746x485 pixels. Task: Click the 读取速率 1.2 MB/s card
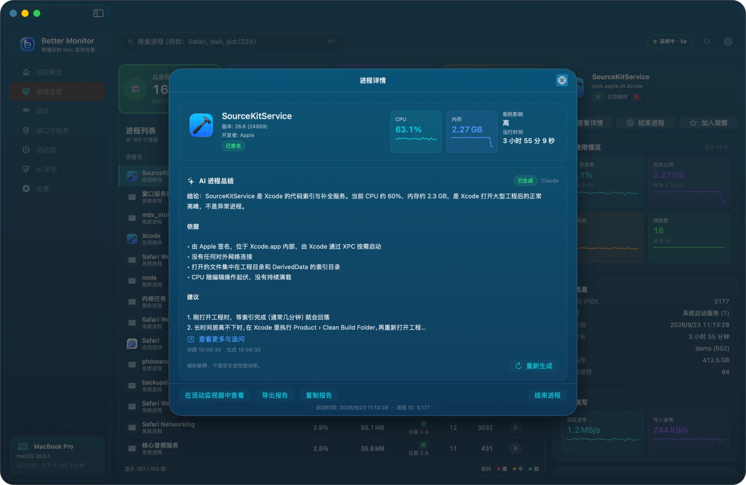click(602, 433)
